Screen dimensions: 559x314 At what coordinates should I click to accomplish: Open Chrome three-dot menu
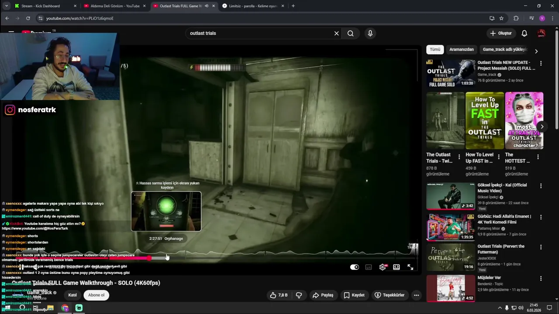point(552,18)
